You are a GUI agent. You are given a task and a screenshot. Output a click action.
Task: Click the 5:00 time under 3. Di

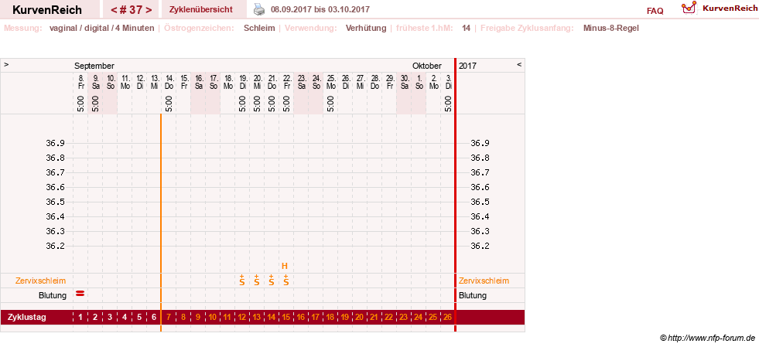pos(449,104)
